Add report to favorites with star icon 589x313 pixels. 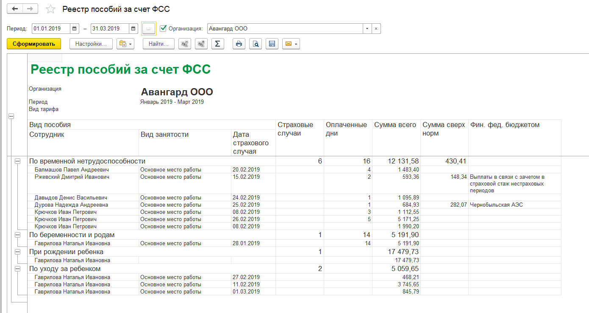(50, 9)
